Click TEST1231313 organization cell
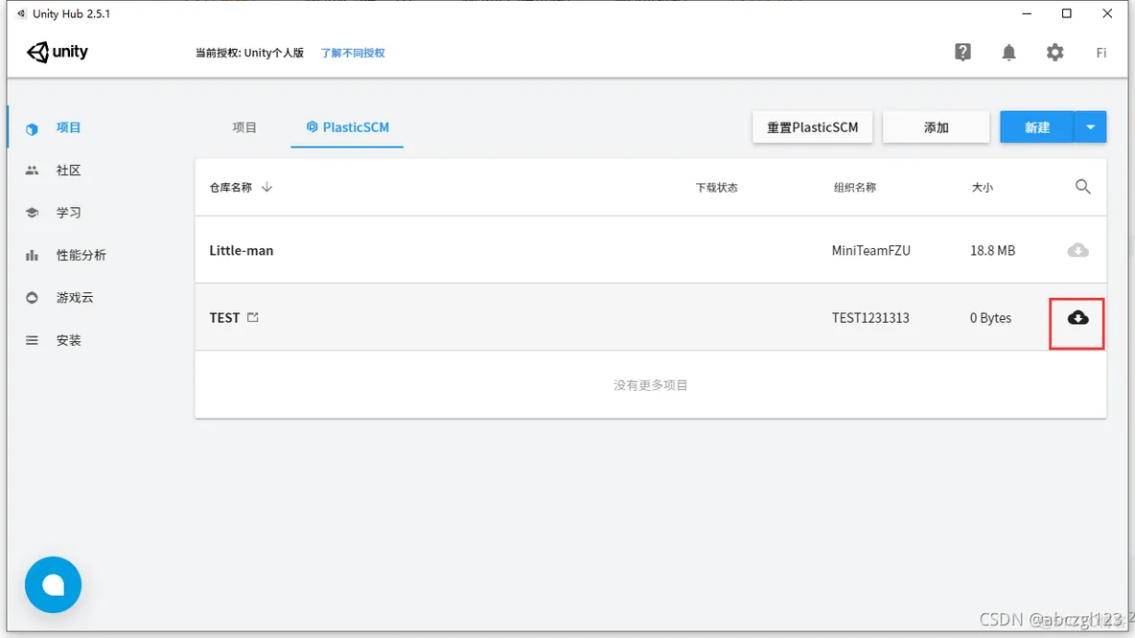This screenshot has width=1135, height=638. (x=870, y=317)
